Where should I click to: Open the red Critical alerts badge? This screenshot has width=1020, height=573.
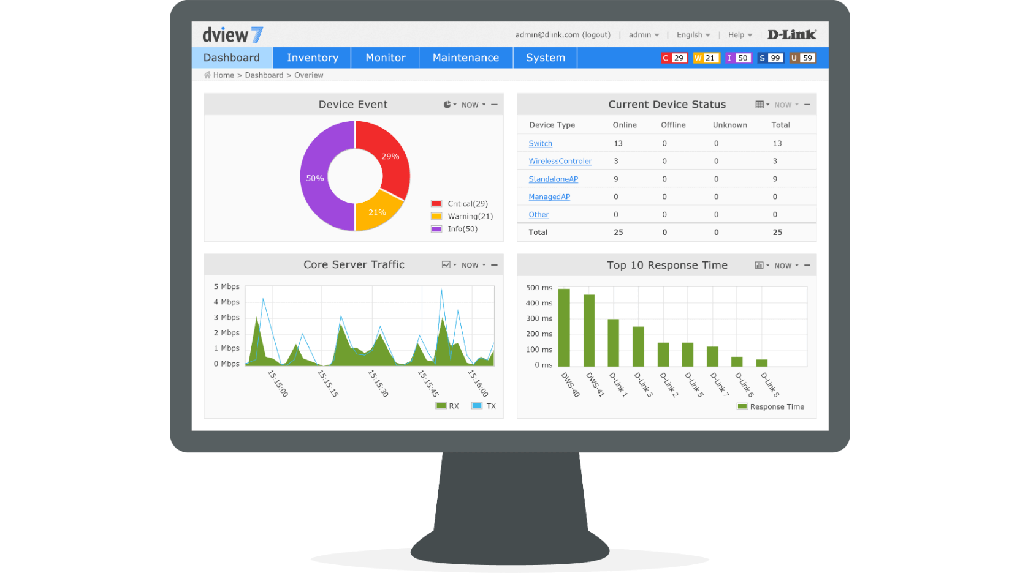coord(674,58)
